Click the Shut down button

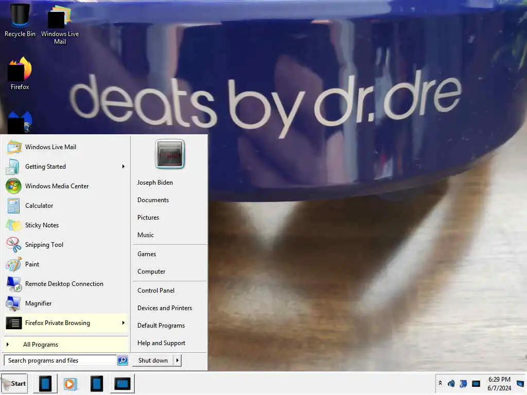pyautogui.click(x=153, y=361)
